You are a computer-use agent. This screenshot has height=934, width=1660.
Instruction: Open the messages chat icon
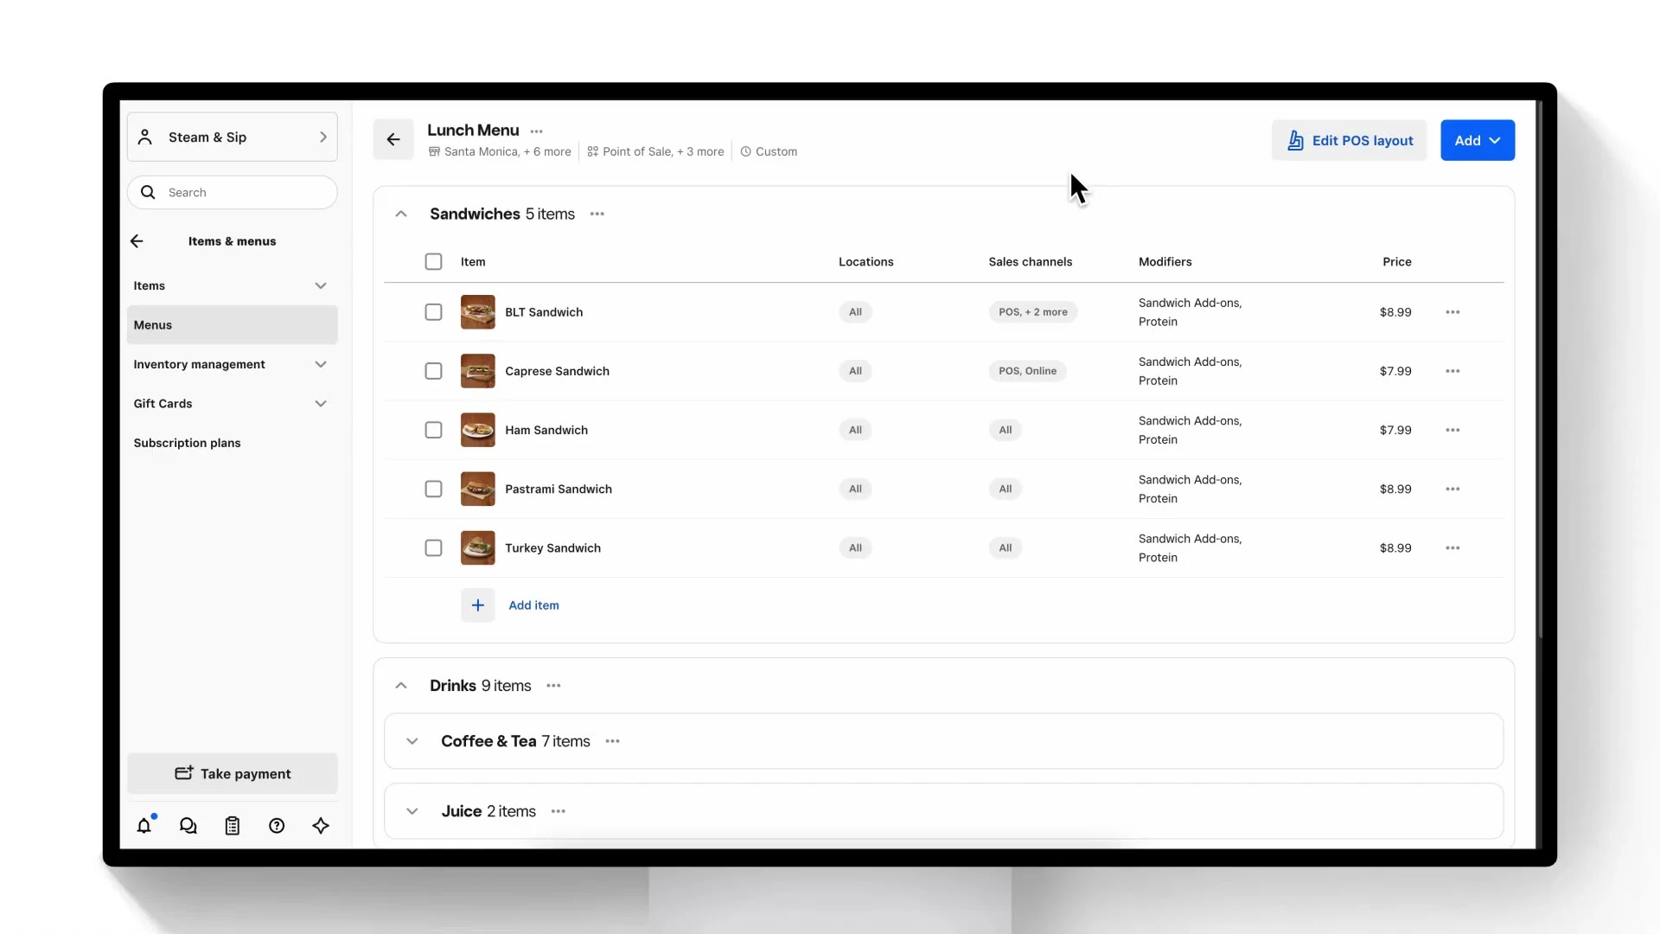pos(188,826)
